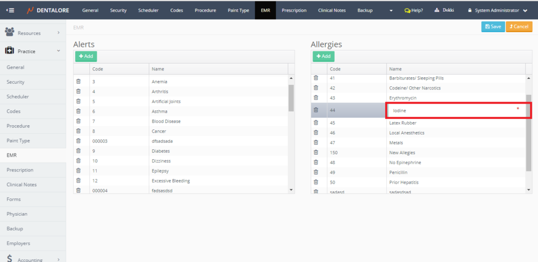This screenshot has width=538, height=262.
Task: Edit the Iodine name field
Action: [452, 110]
